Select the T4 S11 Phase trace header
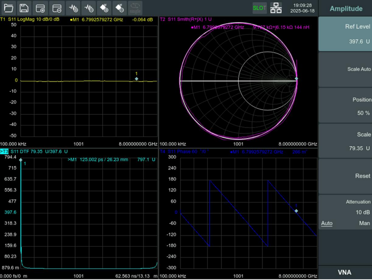The height and width of the screenshot is (280, 372). pyautogui.click(x=185, y=151)
